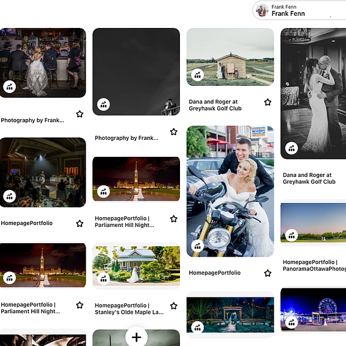Open Dana and Roger dancing pin title
Screen dimensions: 346x346
pos(309,178)
